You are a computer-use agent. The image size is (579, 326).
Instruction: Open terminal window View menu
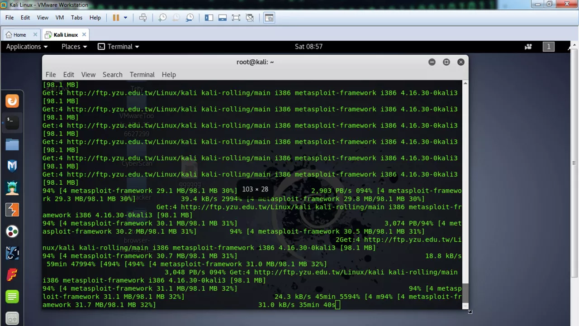(88, 74)
